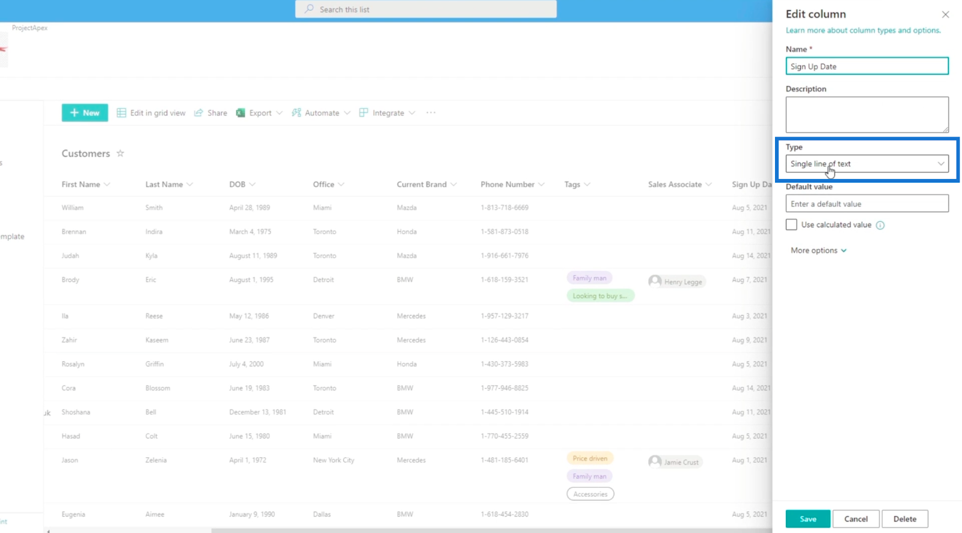Open the Automate toolbar menu

click(x=321, y=113)
